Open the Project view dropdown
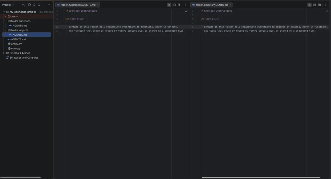Screen dimensions: 331x179 pyautogui.click(x=8, y=5)
